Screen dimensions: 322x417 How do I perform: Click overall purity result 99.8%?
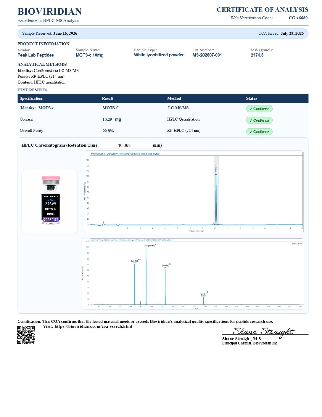pyautogui.click(x=108, y=131)
